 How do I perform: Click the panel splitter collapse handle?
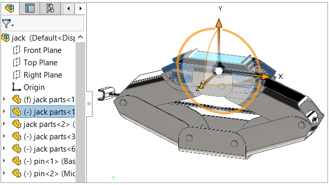pos(89,104)
